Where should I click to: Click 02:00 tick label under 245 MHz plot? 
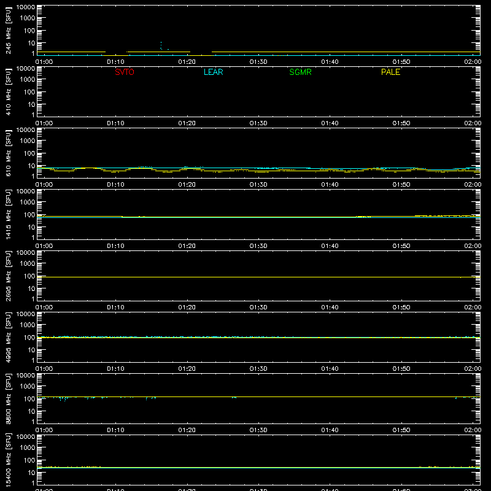tap(473, 62)
